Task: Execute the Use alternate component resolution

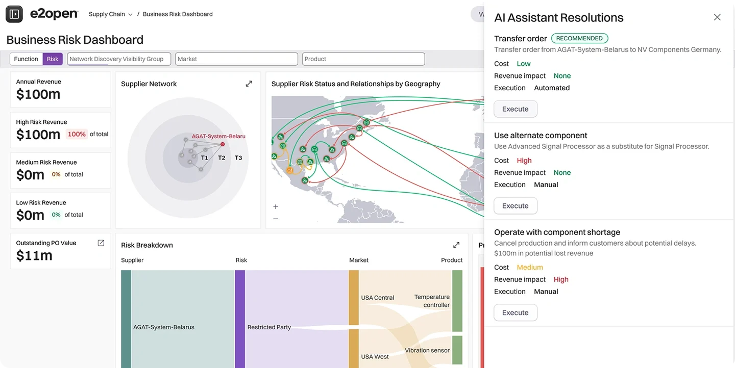Action: (x=515, y=206)
